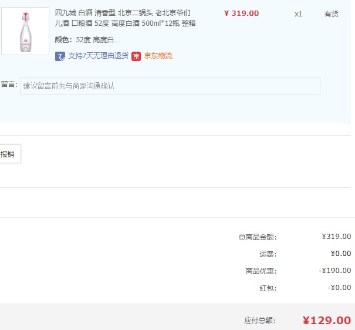355x330 pixels.
Task: Click the red 京 JD logistics icon
Action: (136, 56)
